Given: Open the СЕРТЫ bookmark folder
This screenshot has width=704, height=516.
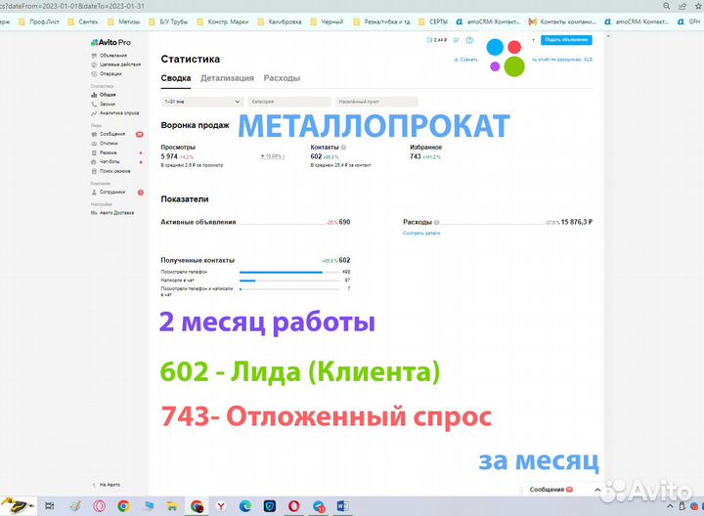Looking at the screenshot, I should (x=433, y=21).
